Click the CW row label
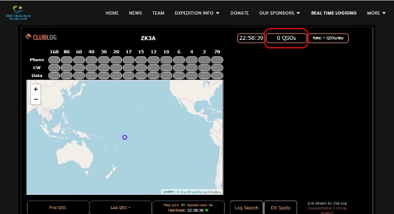This screenshot has width=394, height=214. point(37,67)
